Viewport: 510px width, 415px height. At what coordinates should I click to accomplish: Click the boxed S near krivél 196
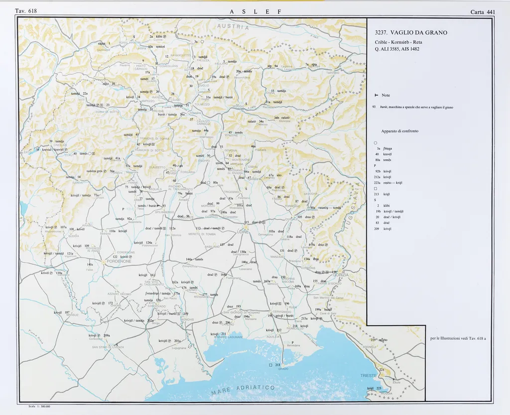pyautogui.click(x=280, y=304)
